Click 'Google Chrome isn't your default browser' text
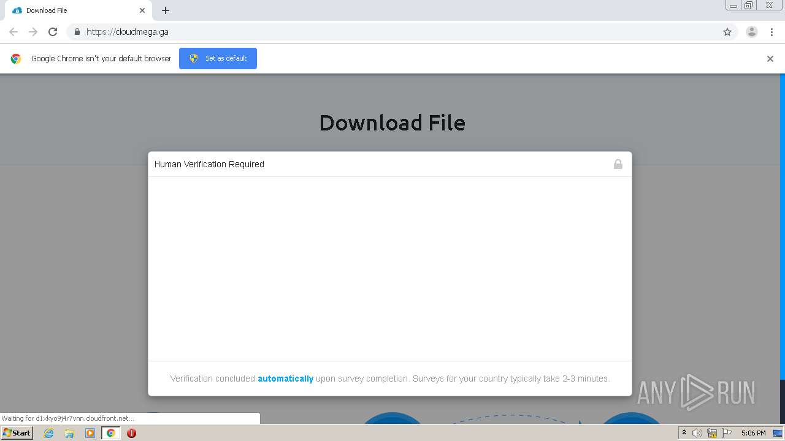The image size is (785, 441). [101, 59]
